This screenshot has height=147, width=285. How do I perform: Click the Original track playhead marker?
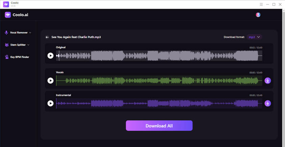58,56
